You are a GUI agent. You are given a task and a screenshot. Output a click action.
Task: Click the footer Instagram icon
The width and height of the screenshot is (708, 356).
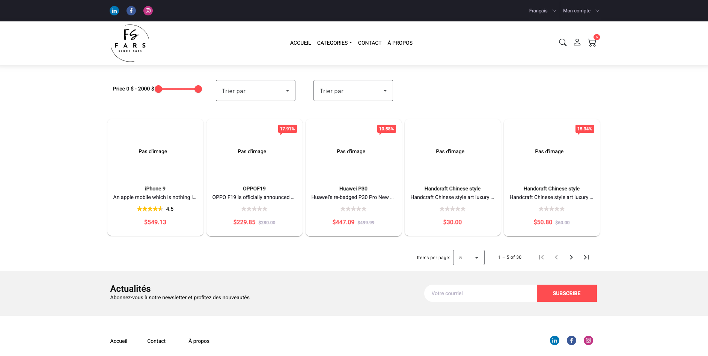pyautogui.click(x=588, y=341)
